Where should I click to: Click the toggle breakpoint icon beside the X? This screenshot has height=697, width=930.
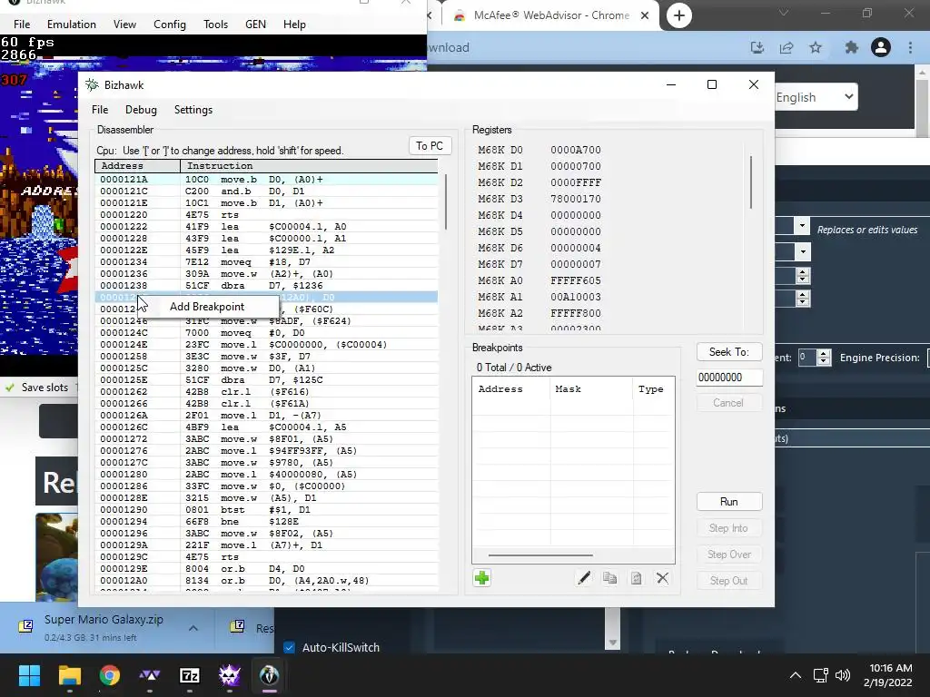[x=636, y=578]
